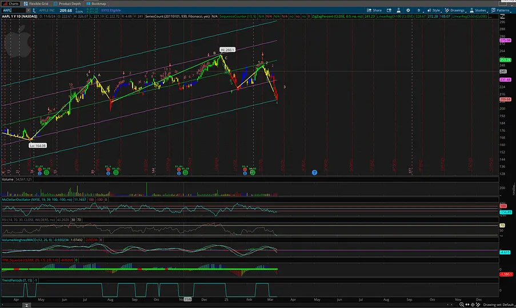Click the chart settings gear icon
Viewport: 516px width, 308px height.
[407, 10]
